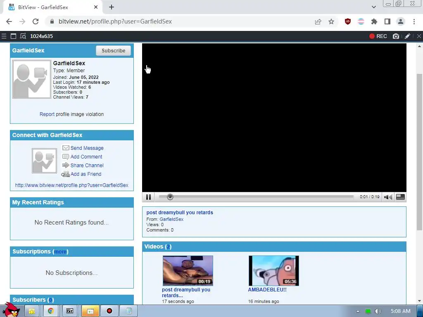Image resolution: width=423 pixels, height=317 pixels.
Task: Click the avatar in the Connect panel
Action: [x=44, y=161]
